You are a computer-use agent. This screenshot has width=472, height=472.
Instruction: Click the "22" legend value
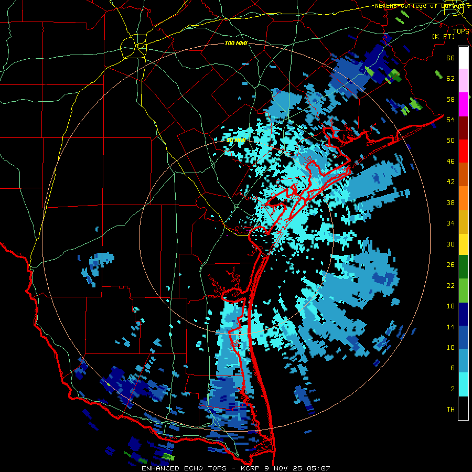(450, 285)
